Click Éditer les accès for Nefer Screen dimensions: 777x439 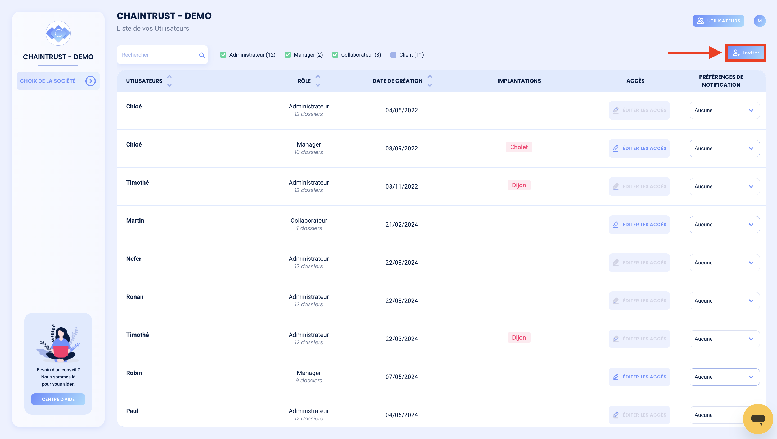639,263
